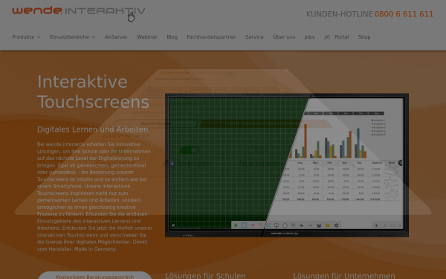Screen dimensions: 446x279
Task: Click the home icon in touchscreen toolbar
Action: click(x=236, y=225)
